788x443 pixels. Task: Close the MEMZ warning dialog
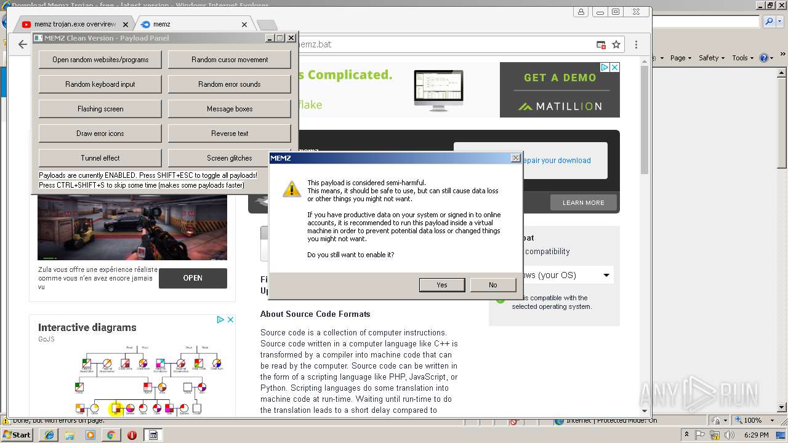(x=516, y=158)
